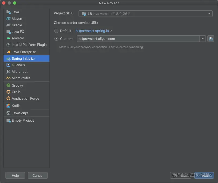Click the 'Java FX' label in list
This screenshot has height=183, width=218.
click(x=18, y=32)
